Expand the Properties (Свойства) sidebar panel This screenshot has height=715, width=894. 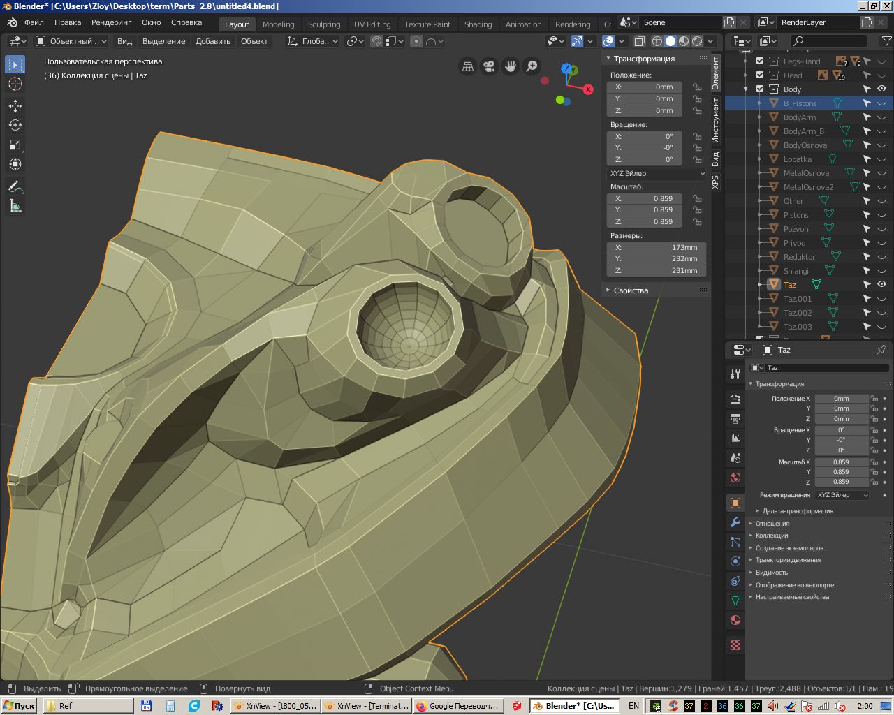631,290
